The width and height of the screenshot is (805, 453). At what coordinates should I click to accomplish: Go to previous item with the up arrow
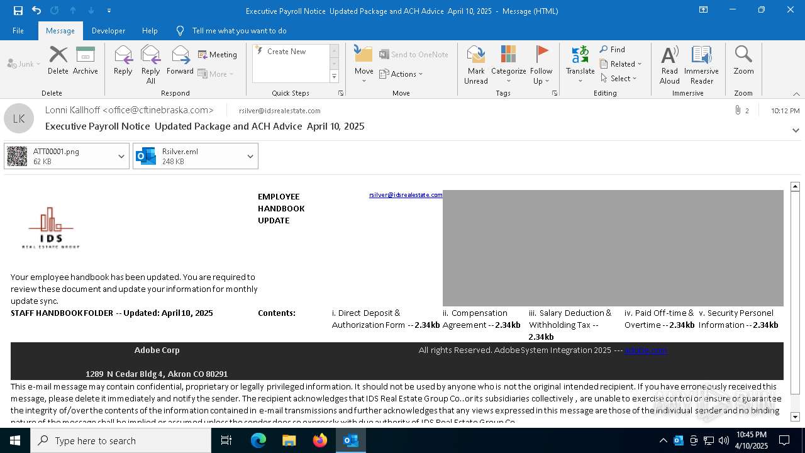click(73, 11)
